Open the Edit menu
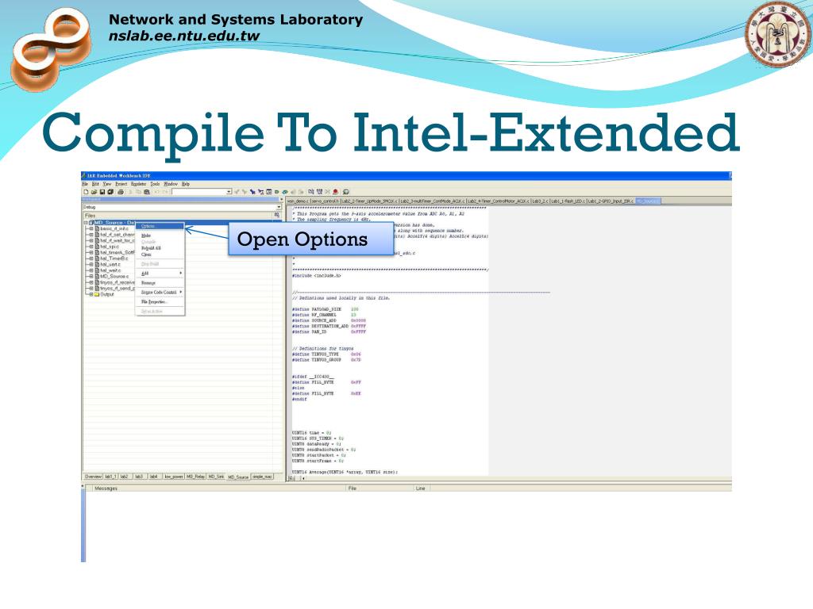 [x=95, y=184]
